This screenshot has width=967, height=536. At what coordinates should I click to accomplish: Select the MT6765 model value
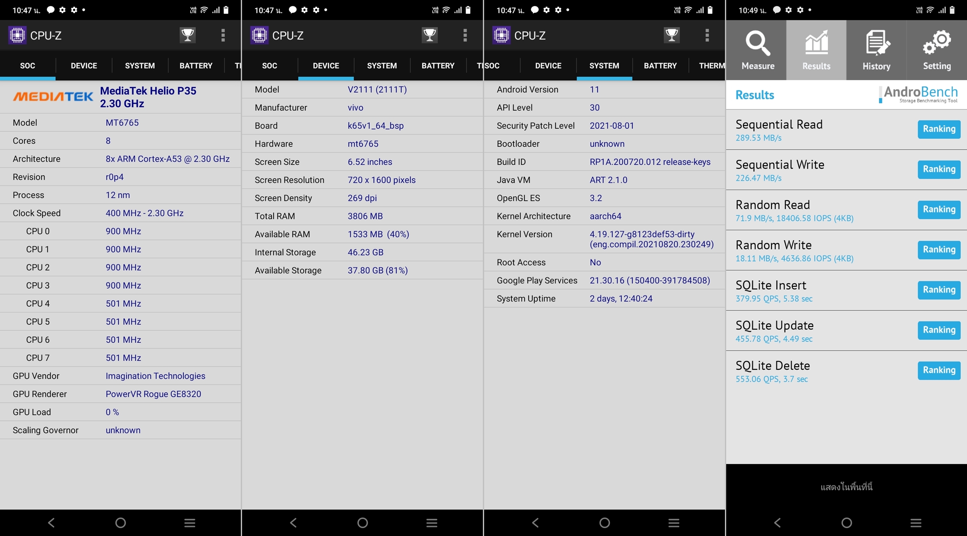(x=122, y=123)
